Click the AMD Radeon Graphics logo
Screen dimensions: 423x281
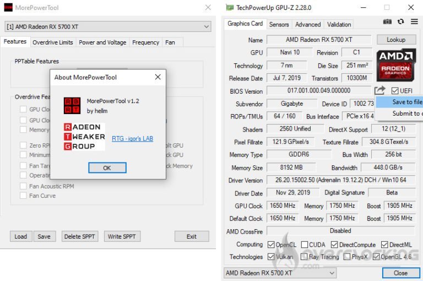395,65
